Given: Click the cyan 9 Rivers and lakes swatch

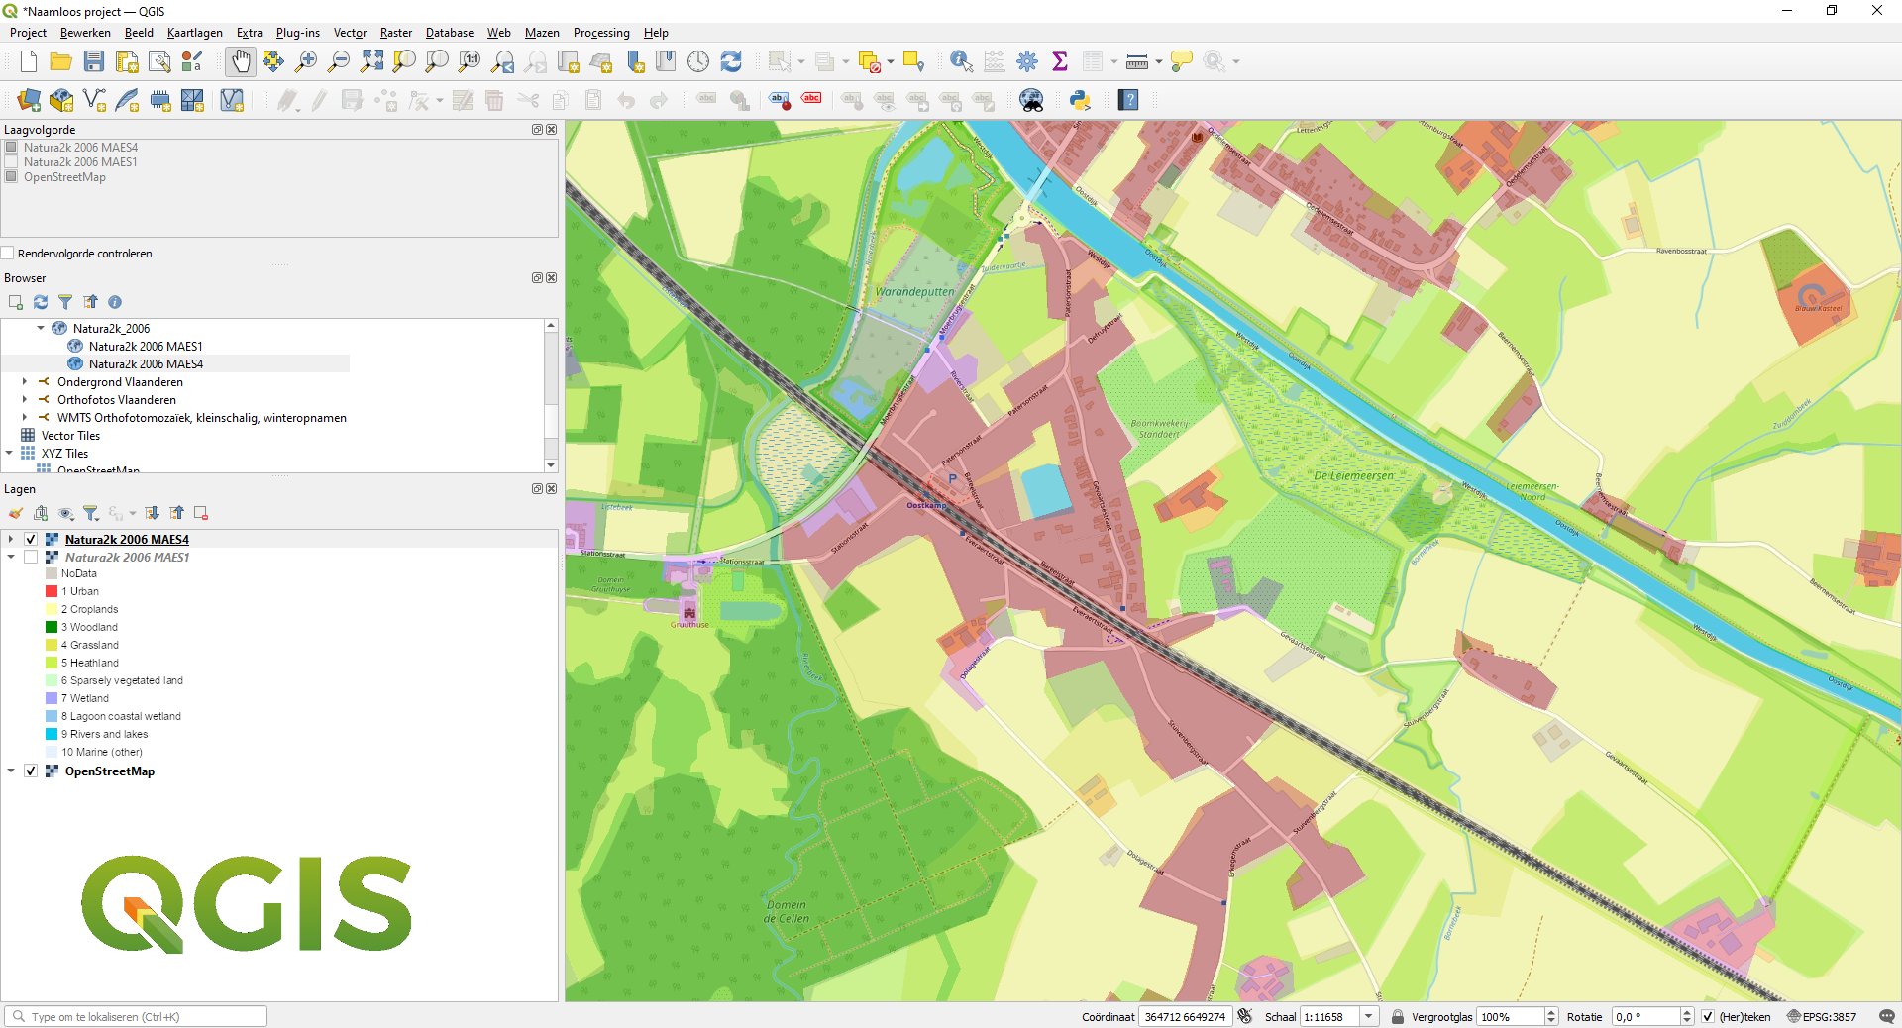Looking at the screenshot, I should pyautogui.click(x=52, y=735).
